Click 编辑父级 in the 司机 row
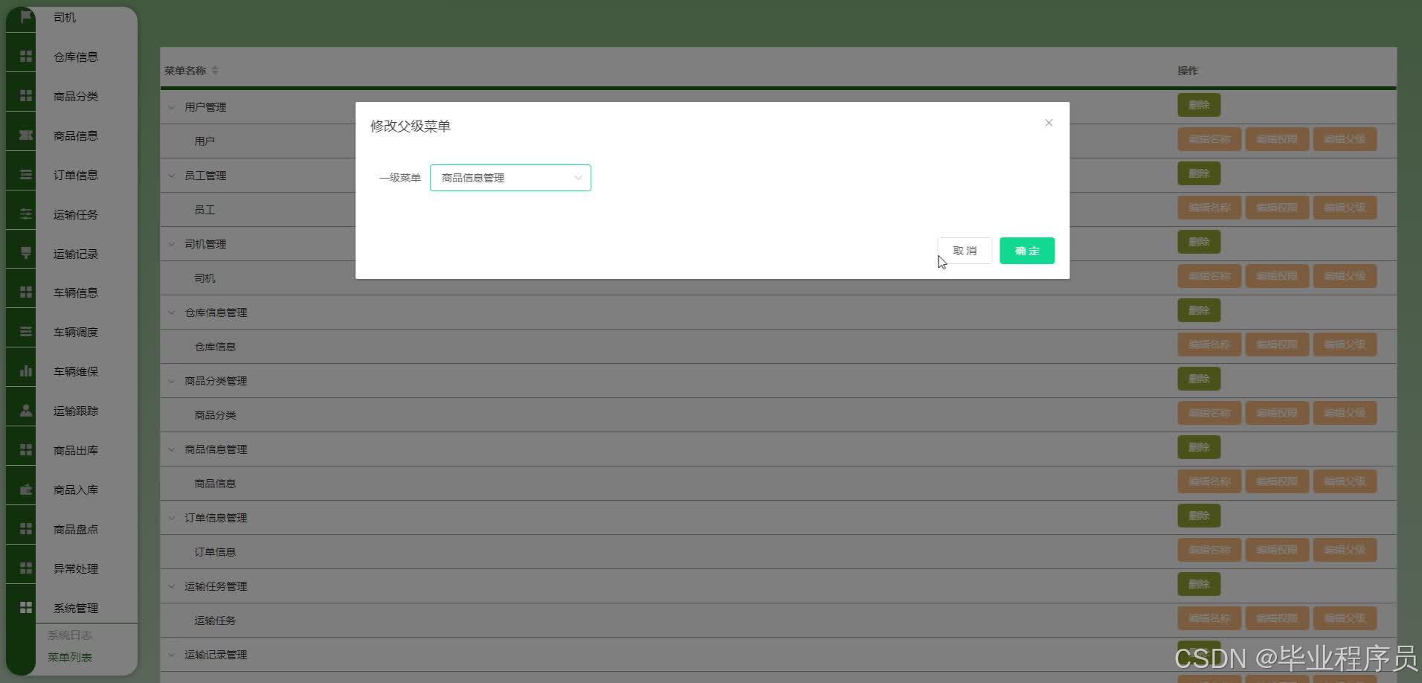The height and width of the screenshot is (683, 1422). pos(1345,276)
